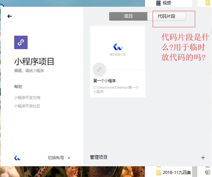212x177 pixels.
Task: Open the 视频 folder in background window
Action: (163, 3)
